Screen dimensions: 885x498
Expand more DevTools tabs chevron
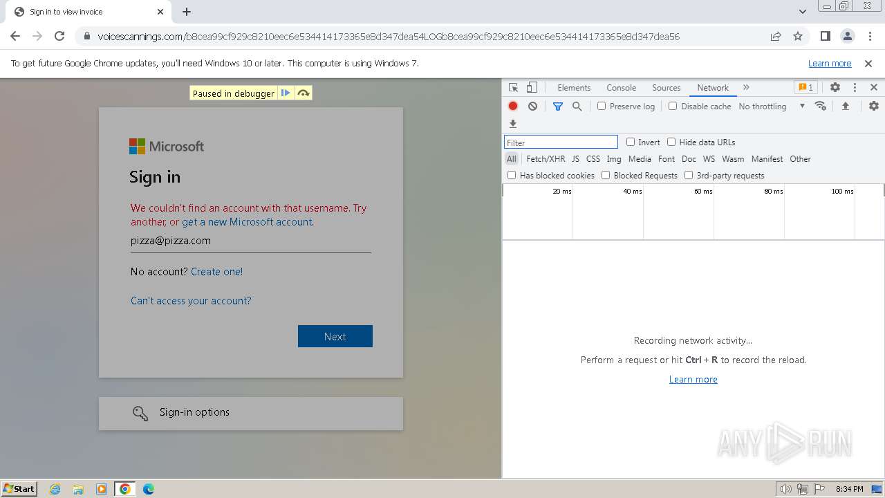pyautogui.click(x=746, y=88)
